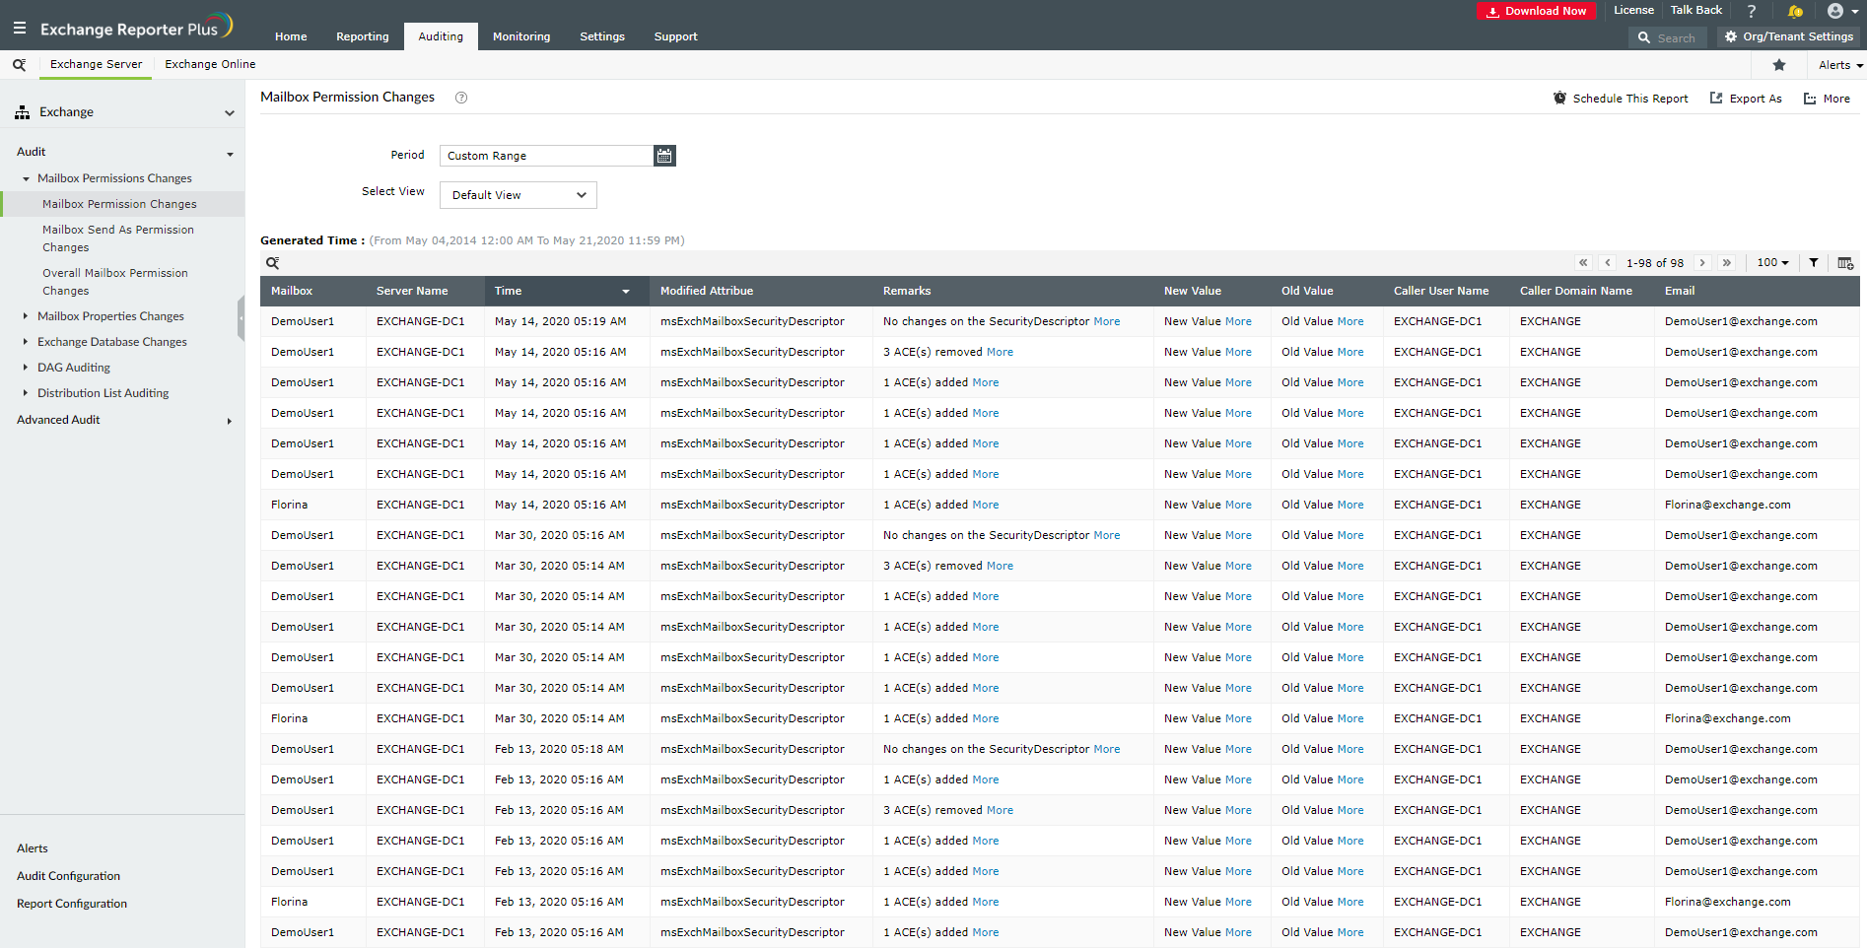This screenshot has height=948, width=1867.
Task: Go to the last page of results
Action: (1726, 263)
